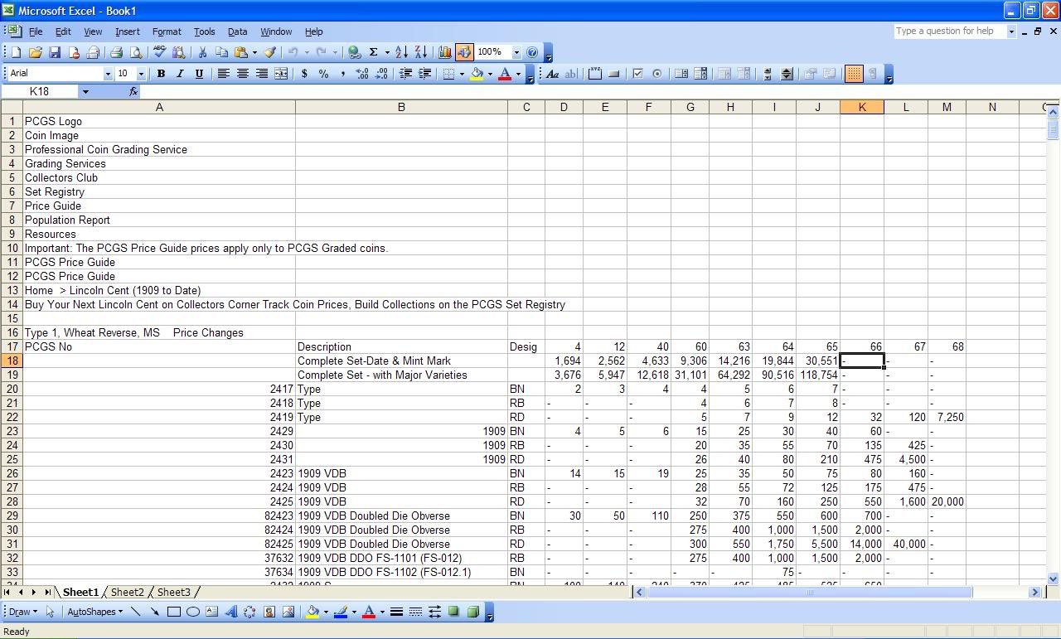Screen dimensions: 1061x639
Task: Open Microsoft Excel Help question mark
Action: [x=532, y=52]
